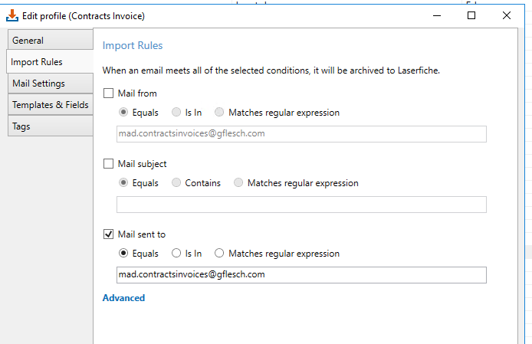The width and height of the screenshot is (532, 344).
Task: Expand the Advanced section link
Action: click(x=123, y=298)
